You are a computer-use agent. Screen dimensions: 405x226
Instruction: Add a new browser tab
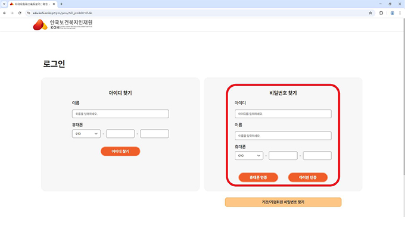[x=61, y=4]
